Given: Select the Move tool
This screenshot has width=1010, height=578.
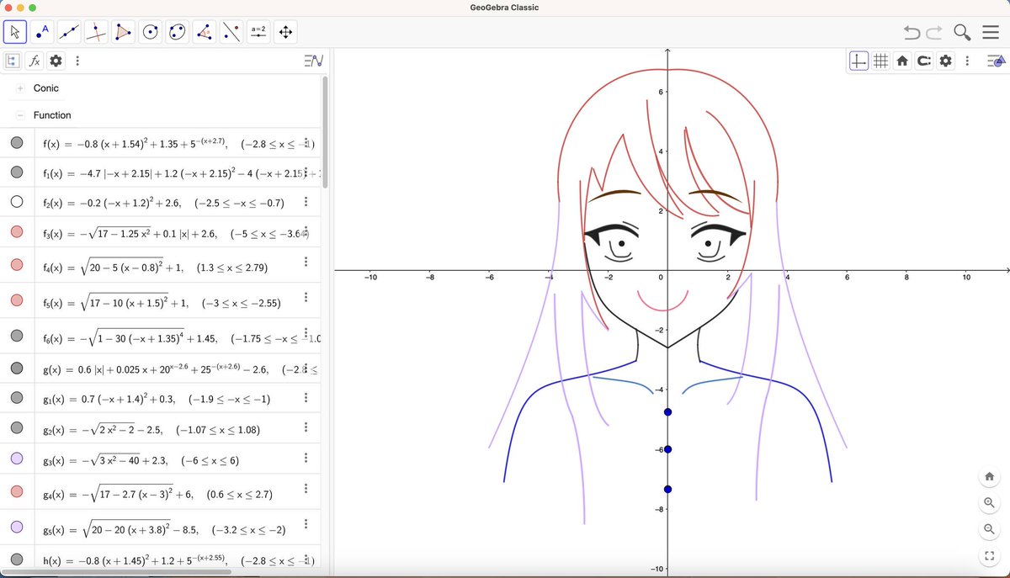Looking at the screenshot, I should pos(14,31).
